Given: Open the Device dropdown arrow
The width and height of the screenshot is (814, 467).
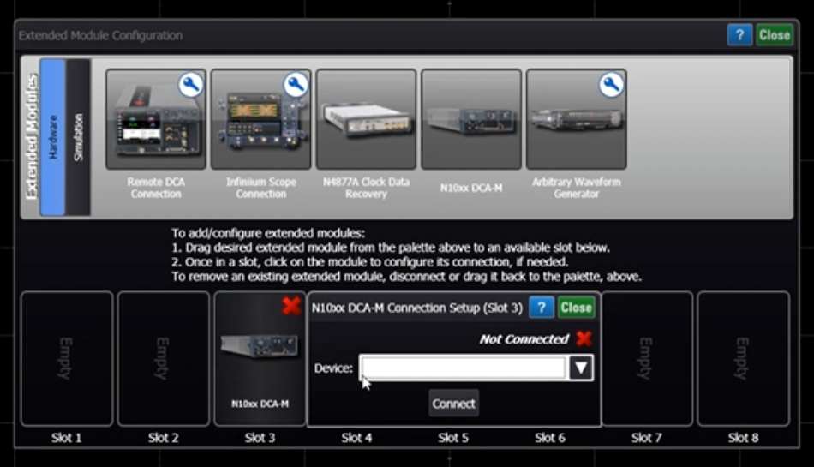Looking at the screenshot, I should coord(580,368).
